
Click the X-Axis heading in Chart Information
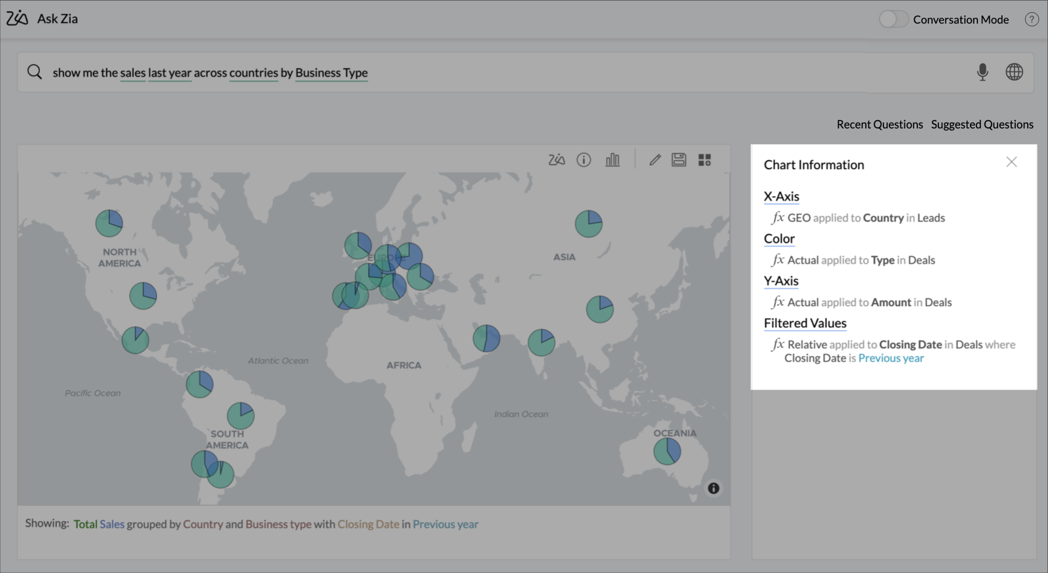[781, 197]
